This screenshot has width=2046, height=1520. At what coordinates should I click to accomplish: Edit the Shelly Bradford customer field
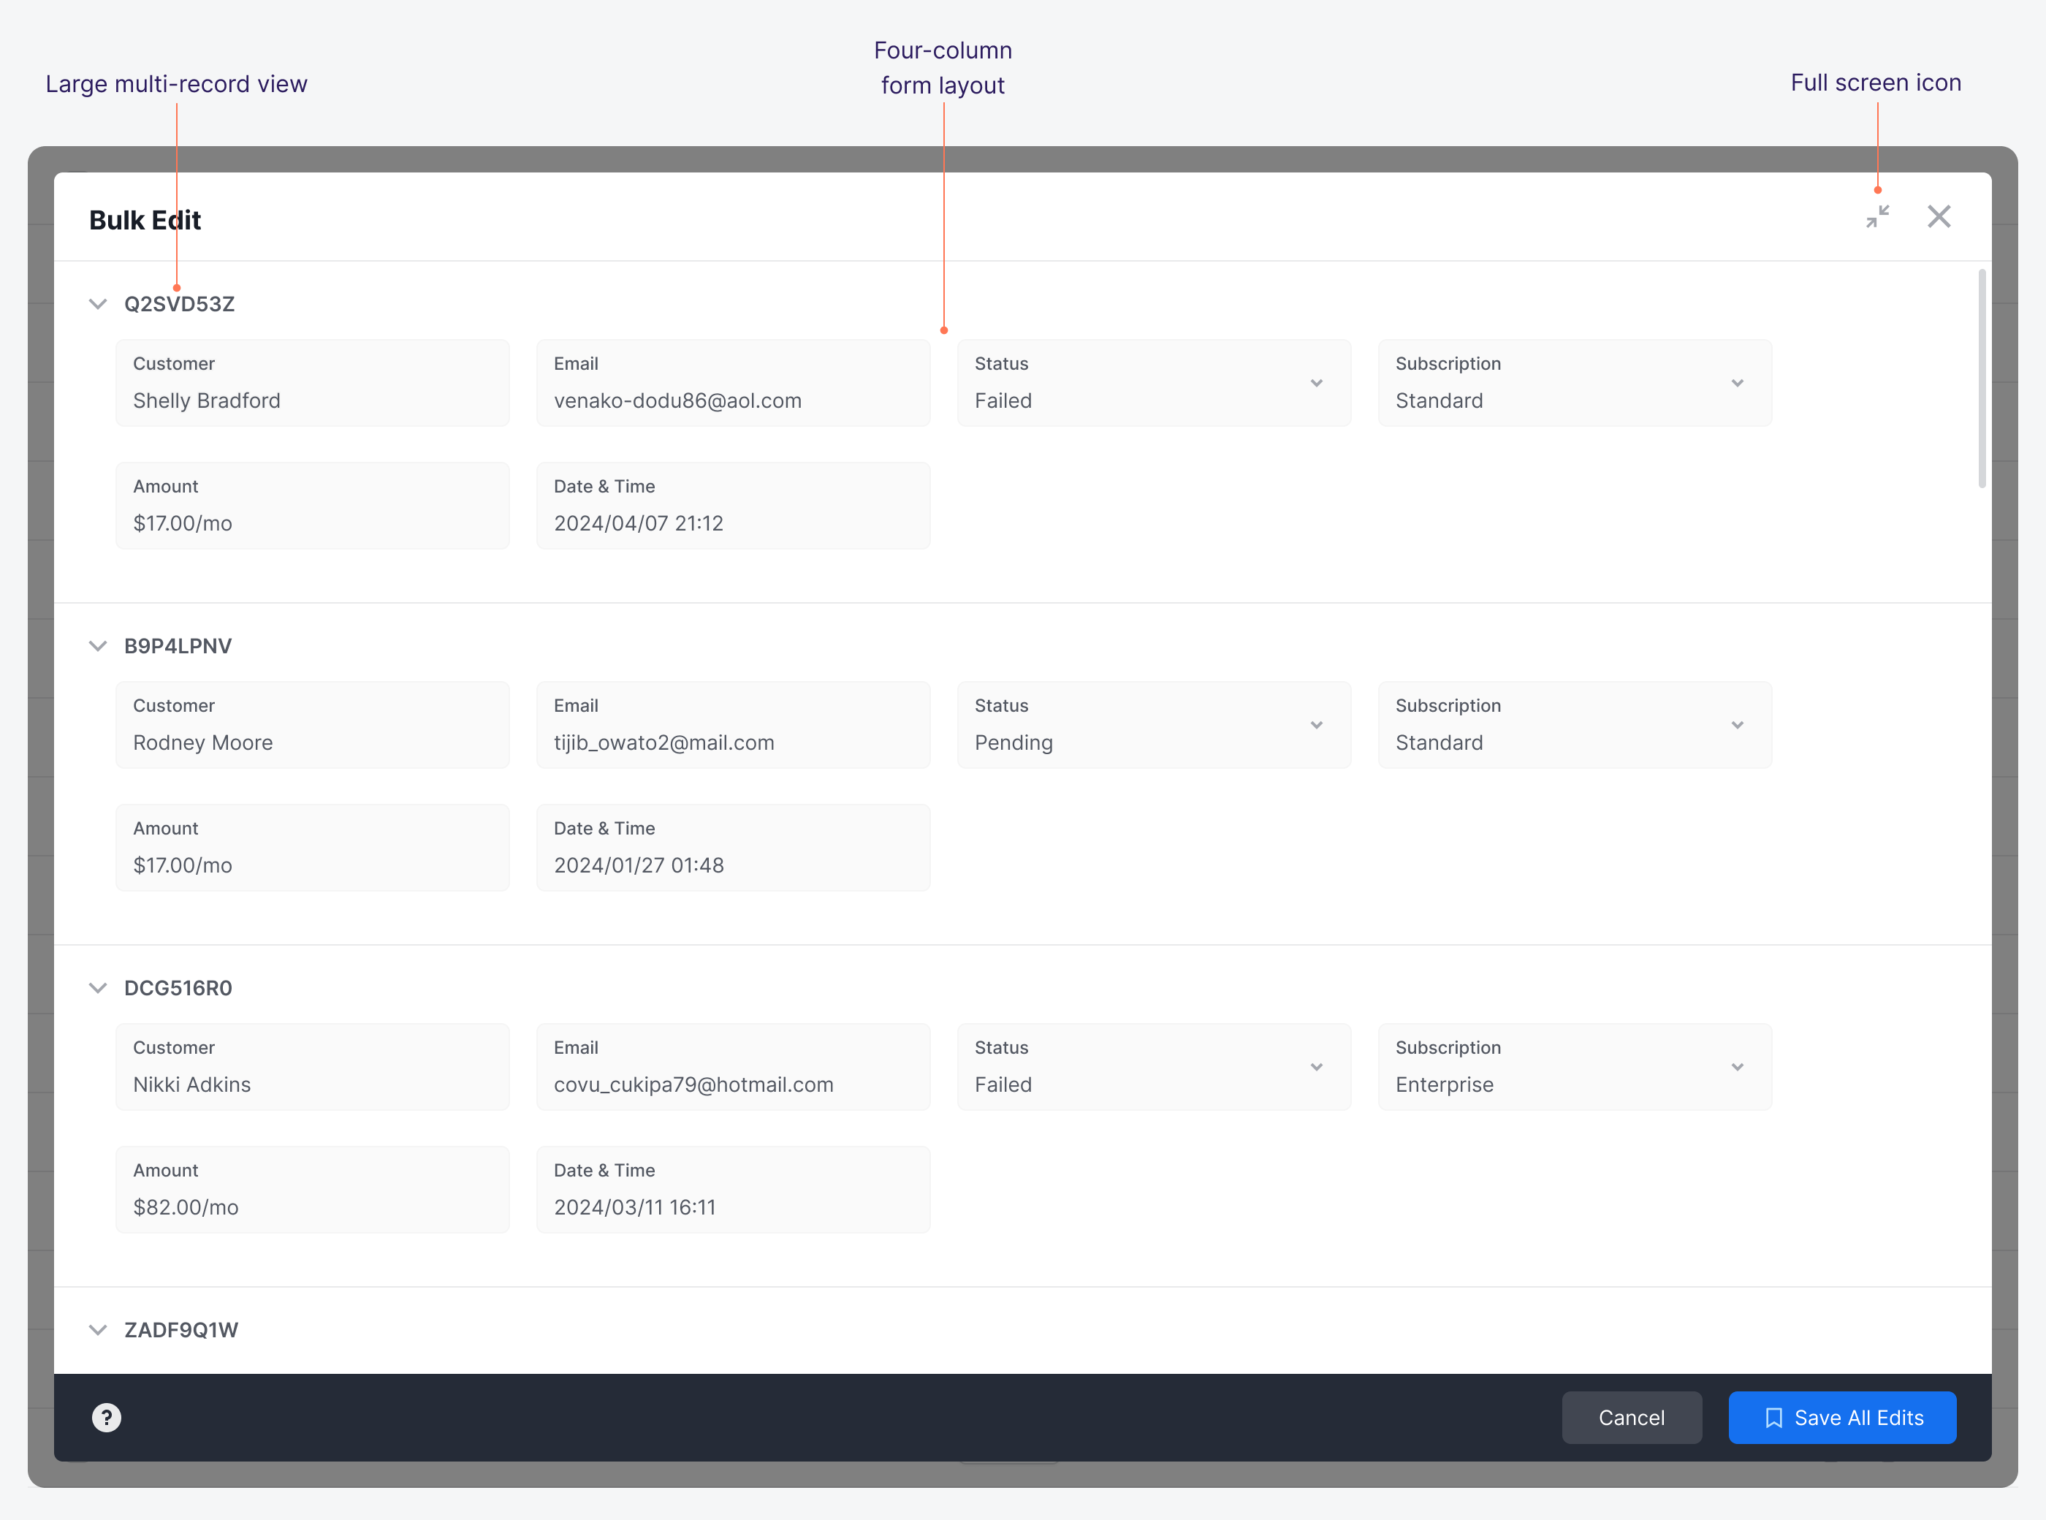tap(312, 384)
